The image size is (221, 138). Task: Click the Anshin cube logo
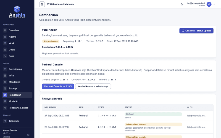coord(17,9)
